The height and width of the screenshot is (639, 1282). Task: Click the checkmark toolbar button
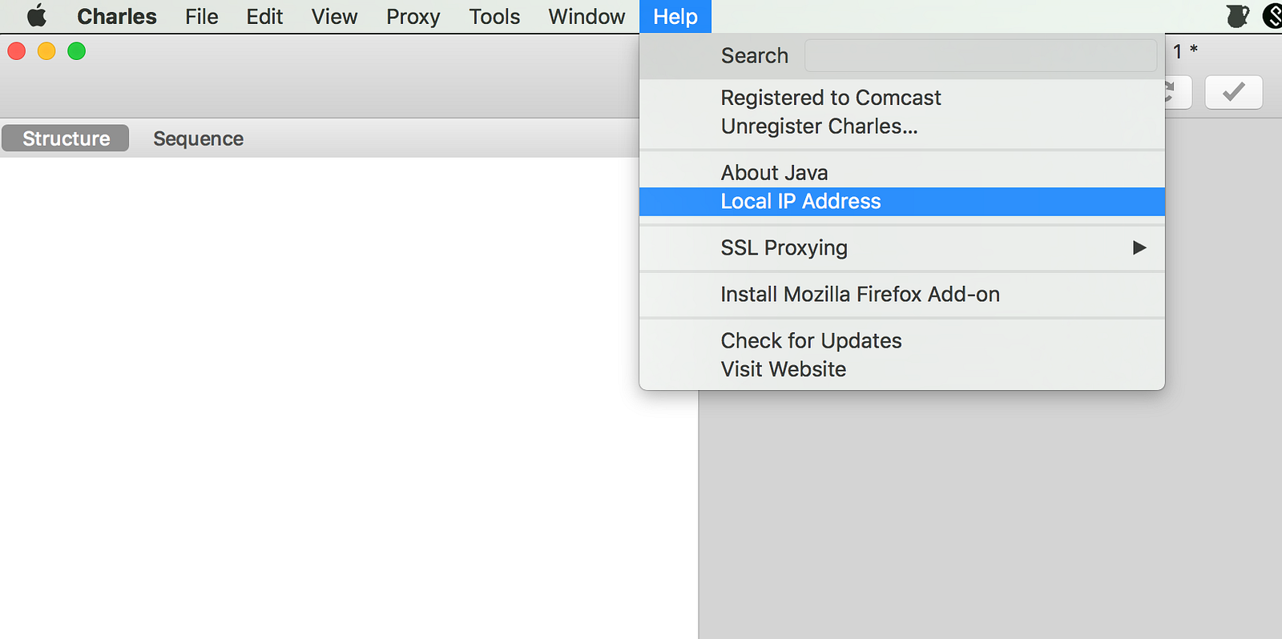(1233, 92)
